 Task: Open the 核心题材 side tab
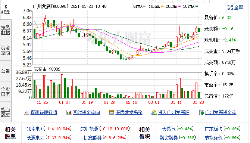[6, 112]
